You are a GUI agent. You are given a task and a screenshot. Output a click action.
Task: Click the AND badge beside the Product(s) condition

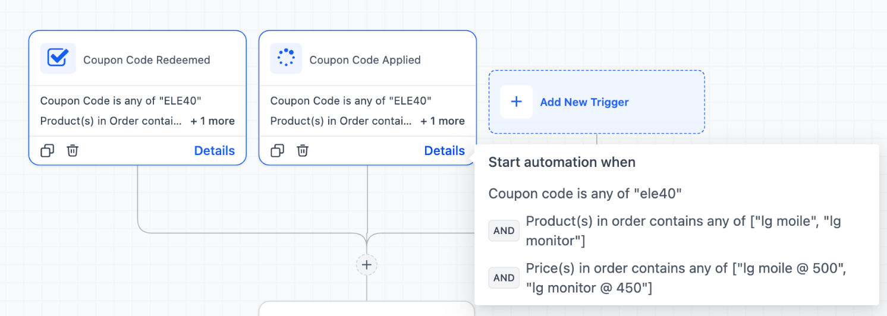point(504,230)
